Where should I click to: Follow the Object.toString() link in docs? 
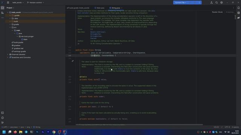pos(98,32)
